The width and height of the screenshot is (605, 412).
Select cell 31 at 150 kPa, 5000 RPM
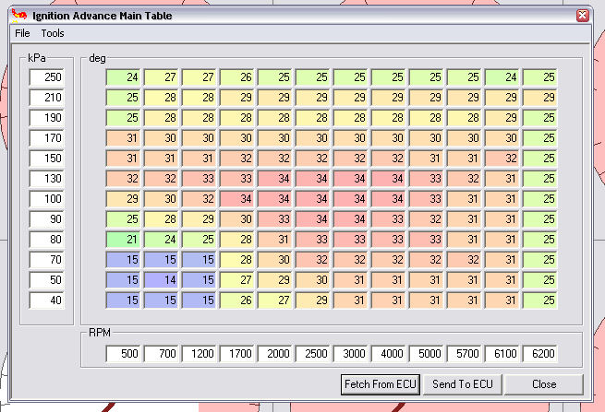[x=427, y=159]
